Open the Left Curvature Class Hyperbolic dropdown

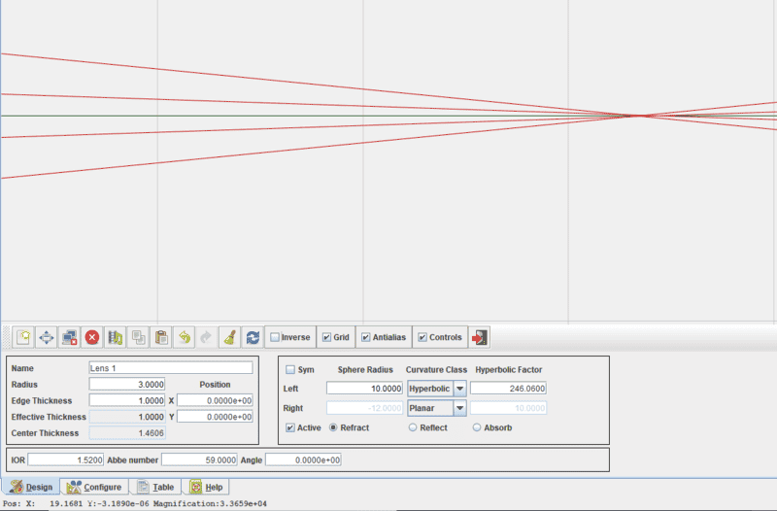460,389
